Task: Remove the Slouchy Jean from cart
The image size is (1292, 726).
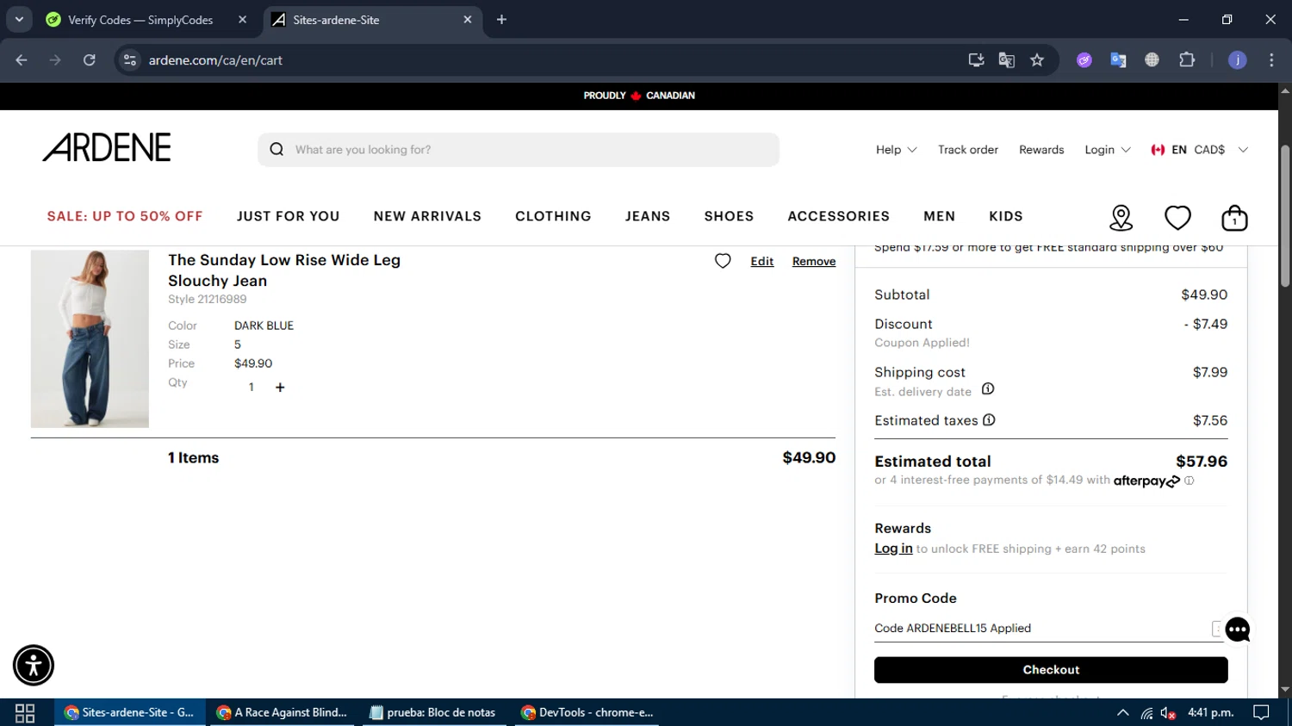Action: pos(814,261)
